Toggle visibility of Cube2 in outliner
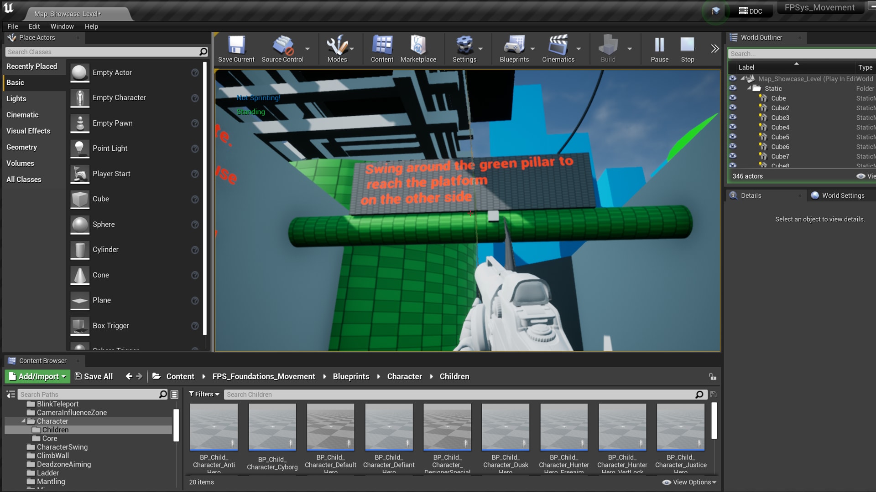 point(733,108)
